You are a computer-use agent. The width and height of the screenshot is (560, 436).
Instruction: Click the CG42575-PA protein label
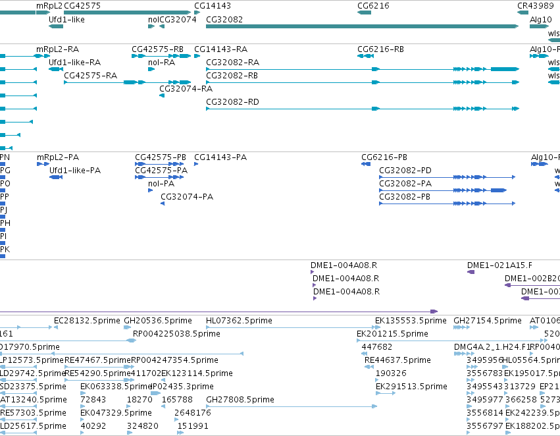pos(161,171)
